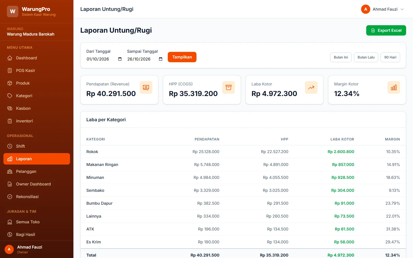The image size is (413, 258).
Task: Click the Kasbon wallet icon
Action: click(x=10, y=108)
